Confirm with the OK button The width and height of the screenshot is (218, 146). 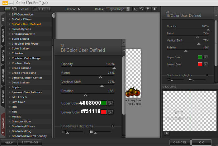pyautogui.click(x=201, y=142)
